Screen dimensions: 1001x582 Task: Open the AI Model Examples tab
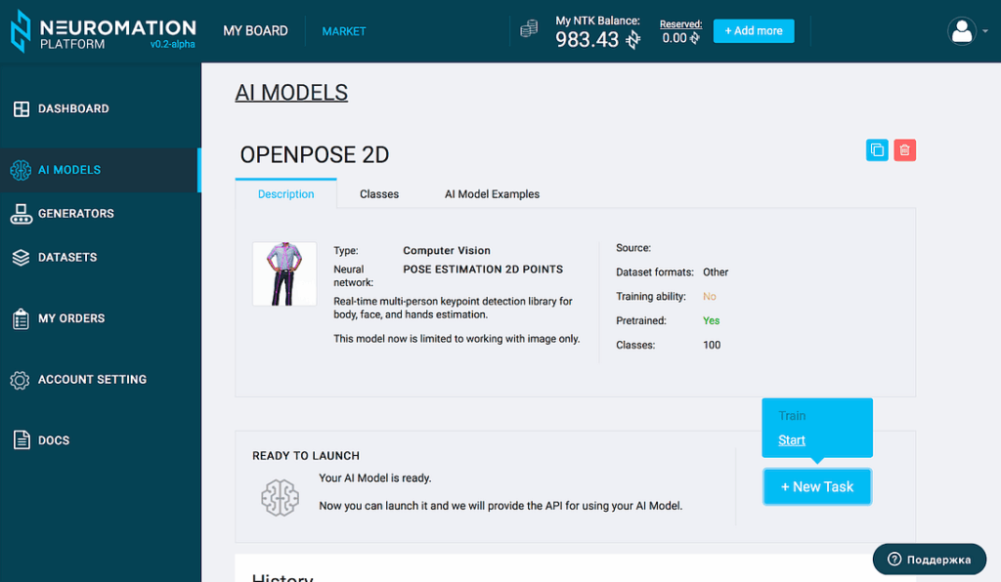point(492,194)
